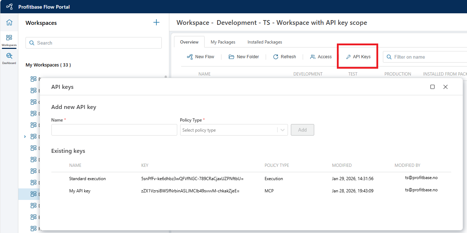Close the API keys dialog
The image size is (467, 233).
445,87
